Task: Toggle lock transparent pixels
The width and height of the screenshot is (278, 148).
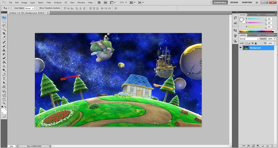Action: point(246,43)
